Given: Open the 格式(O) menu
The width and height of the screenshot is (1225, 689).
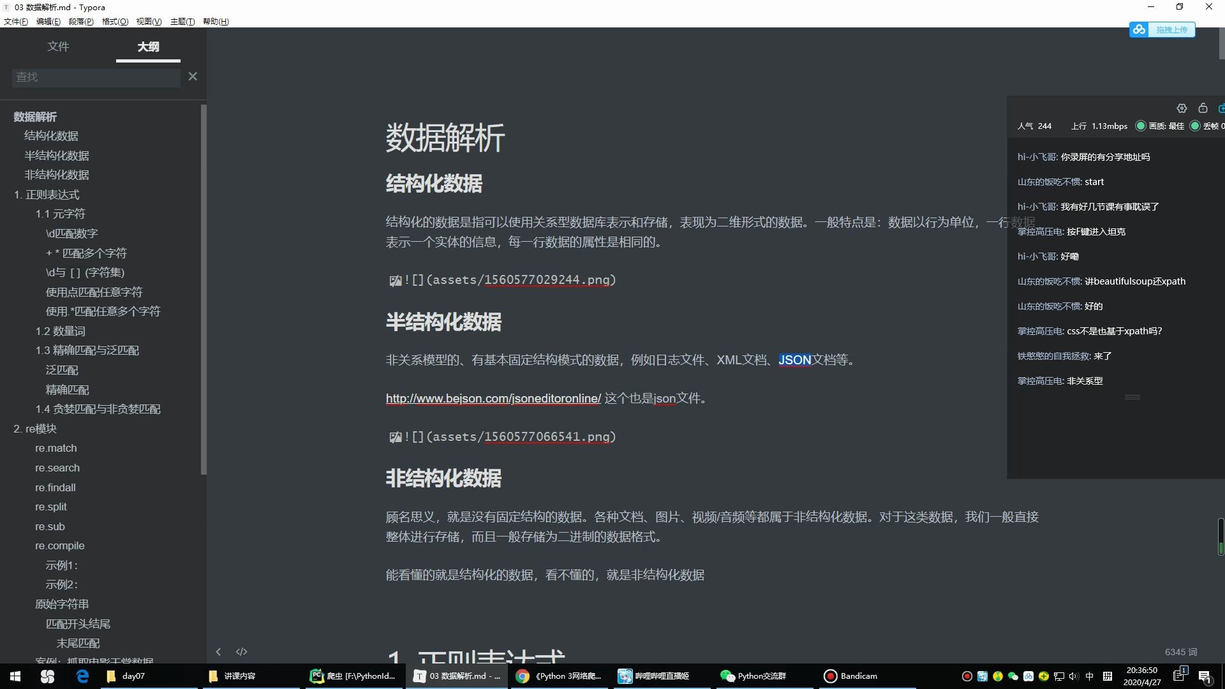Looking at the screenshot, I should pos(115,21).
